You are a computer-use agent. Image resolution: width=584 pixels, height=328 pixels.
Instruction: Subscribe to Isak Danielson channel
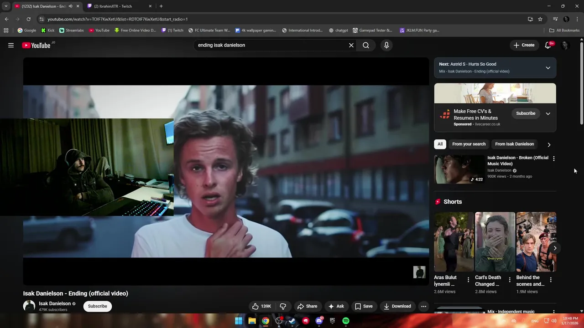98,306
